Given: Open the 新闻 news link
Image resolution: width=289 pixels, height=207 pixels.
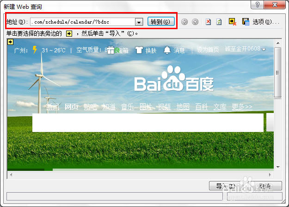Looking at the screenshot, I should 53,107.
